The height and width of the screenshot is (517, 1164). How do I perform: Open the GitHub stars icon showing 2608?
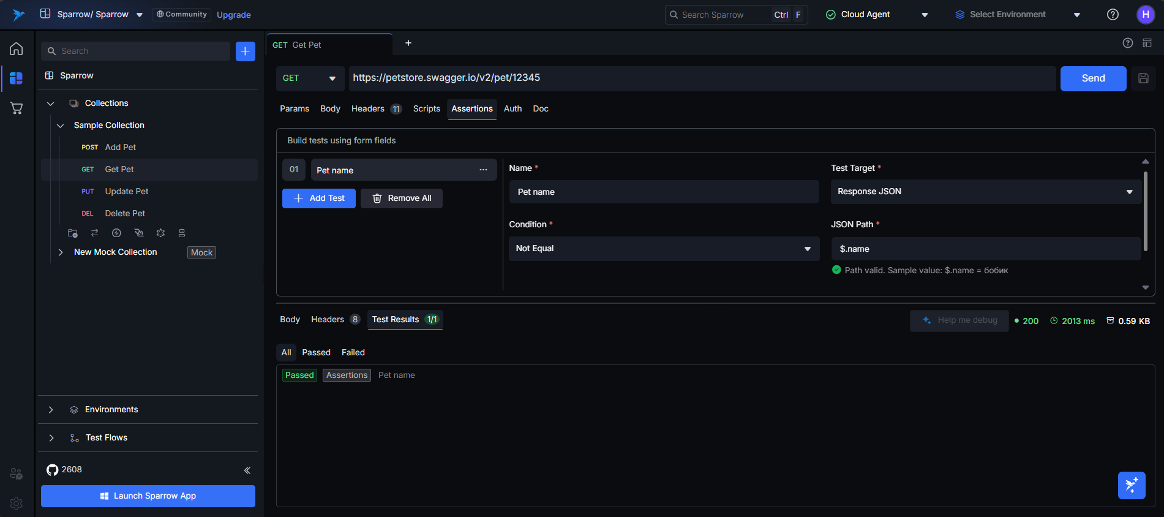point(53,470)
